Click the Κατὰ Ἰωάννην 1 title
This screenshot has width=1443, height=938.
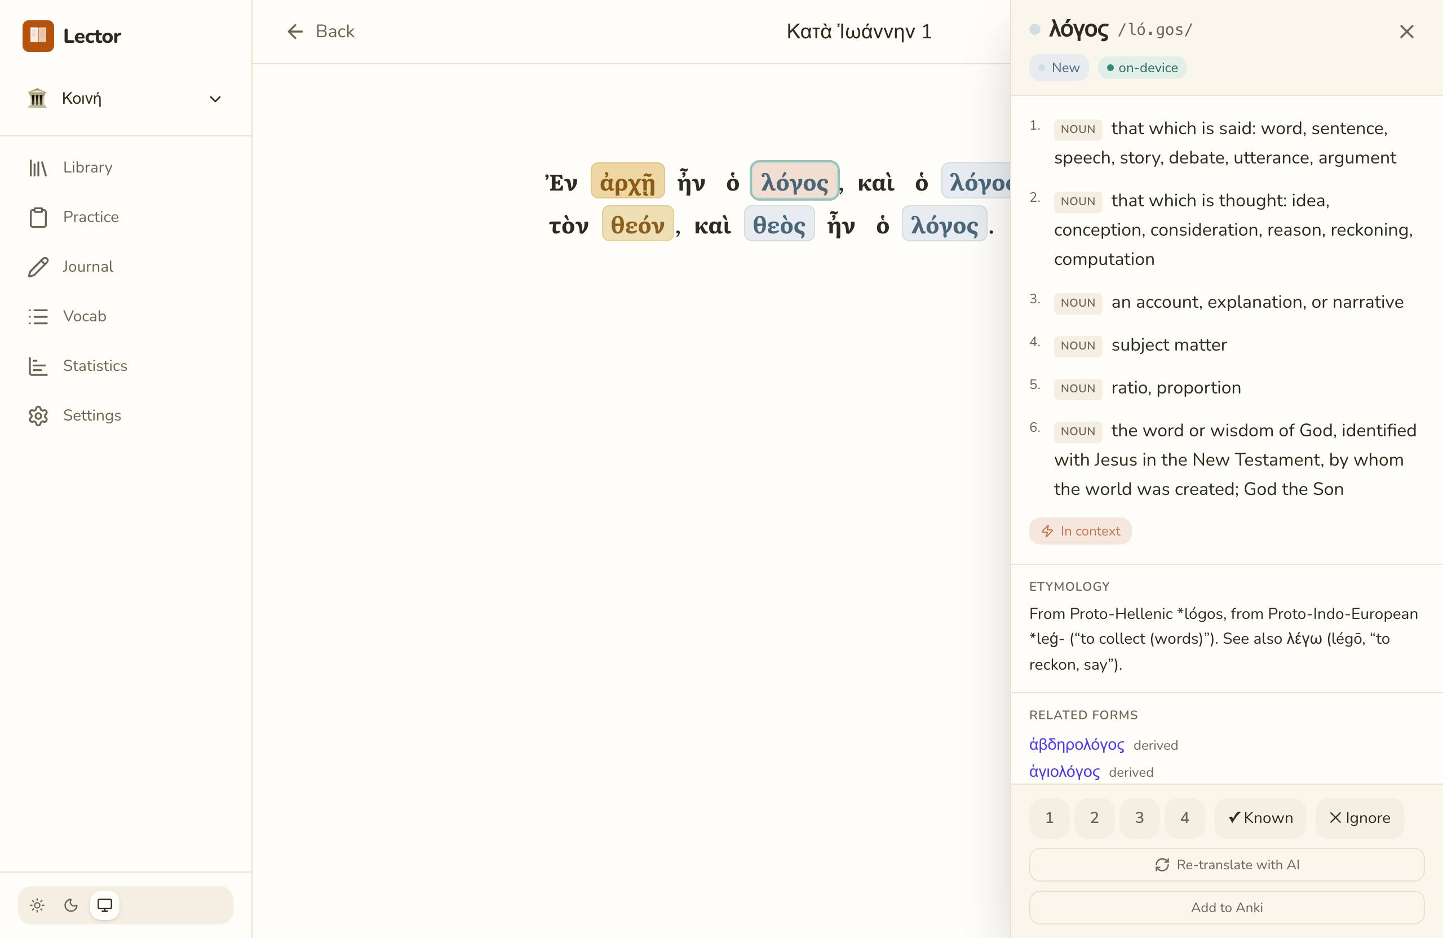[858, 32]
